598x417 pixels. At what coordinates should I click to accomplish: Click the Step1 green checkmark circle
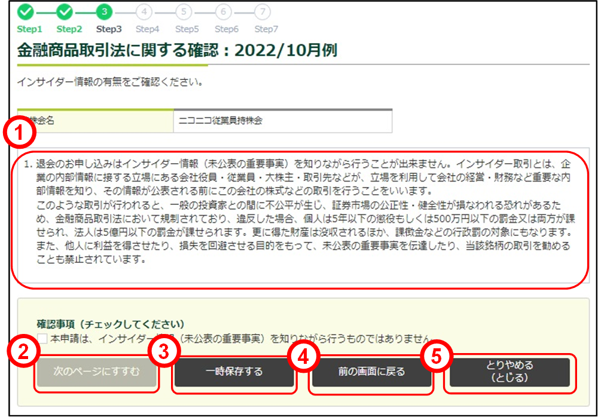point(26,11)
